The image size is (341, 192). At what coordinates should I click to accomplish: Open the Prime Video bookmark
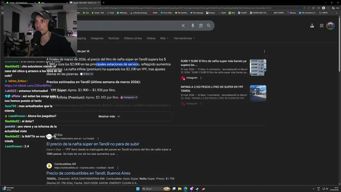pos(166,13)
